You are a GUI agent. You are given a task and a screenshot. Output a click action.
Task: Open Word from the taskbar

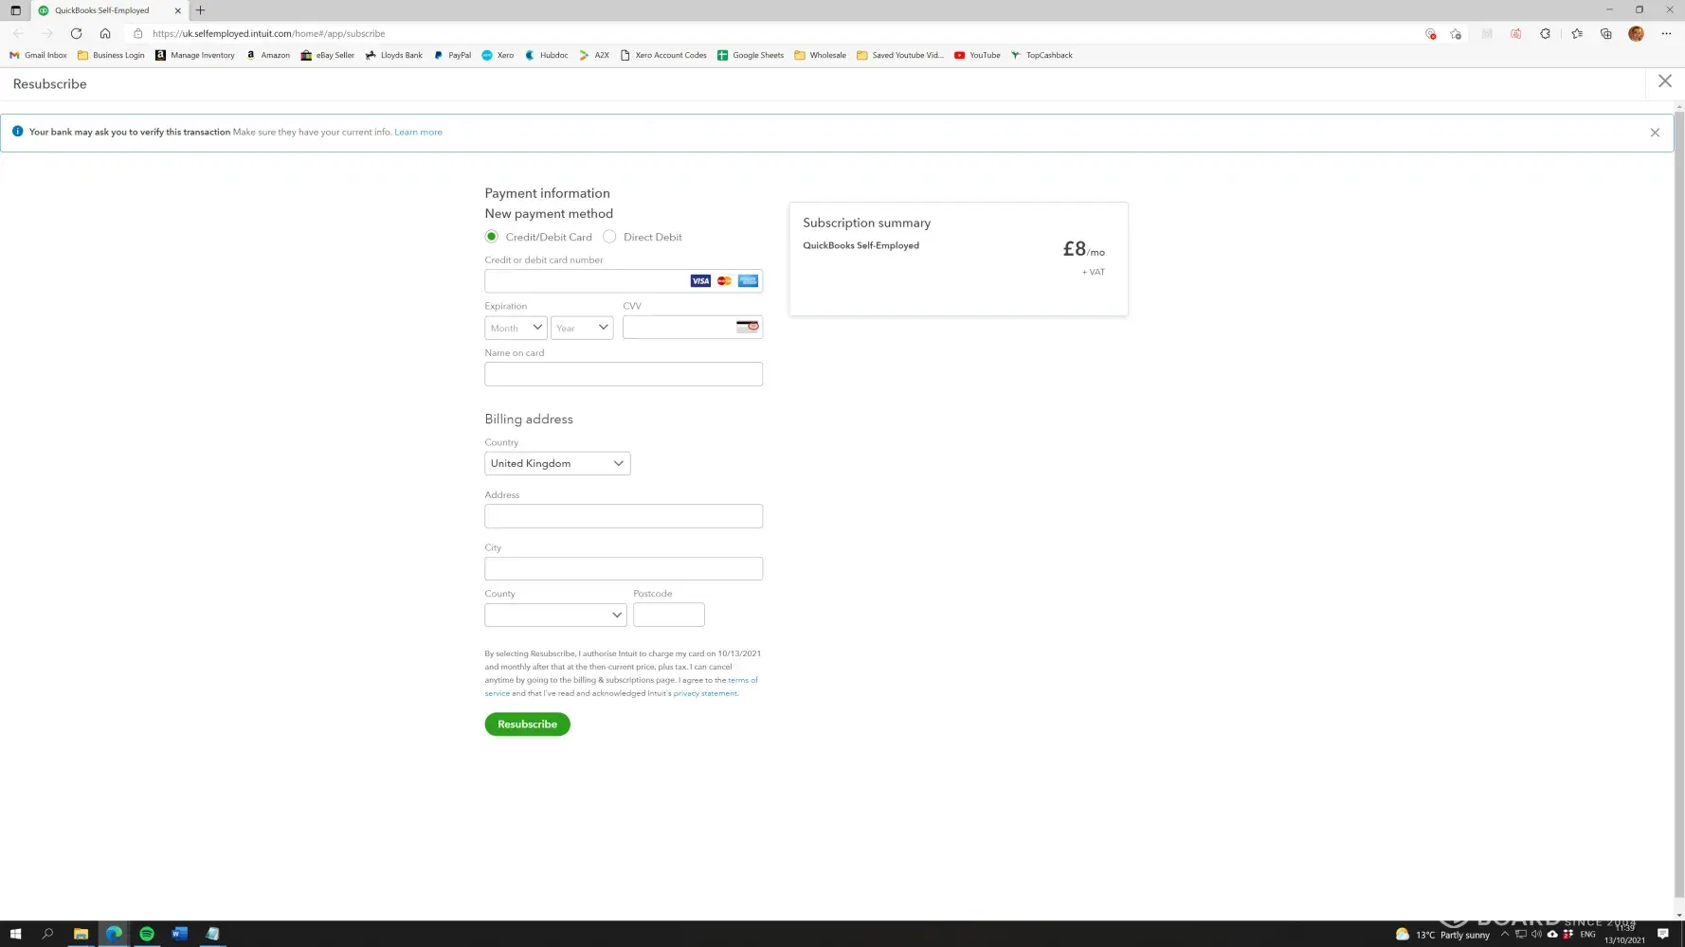(x=179, y=934)
